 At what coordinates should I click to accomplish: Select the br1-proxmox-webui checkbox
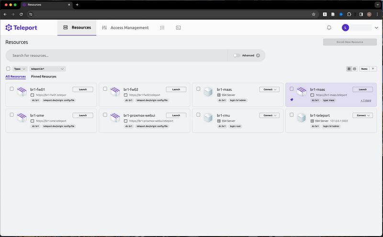tap(105, 115)
